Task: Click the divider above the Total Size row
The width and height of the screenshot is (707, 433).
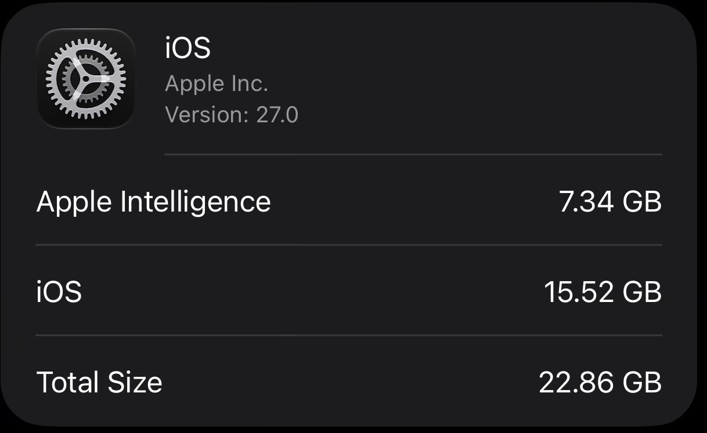Action: click(349, 335)
